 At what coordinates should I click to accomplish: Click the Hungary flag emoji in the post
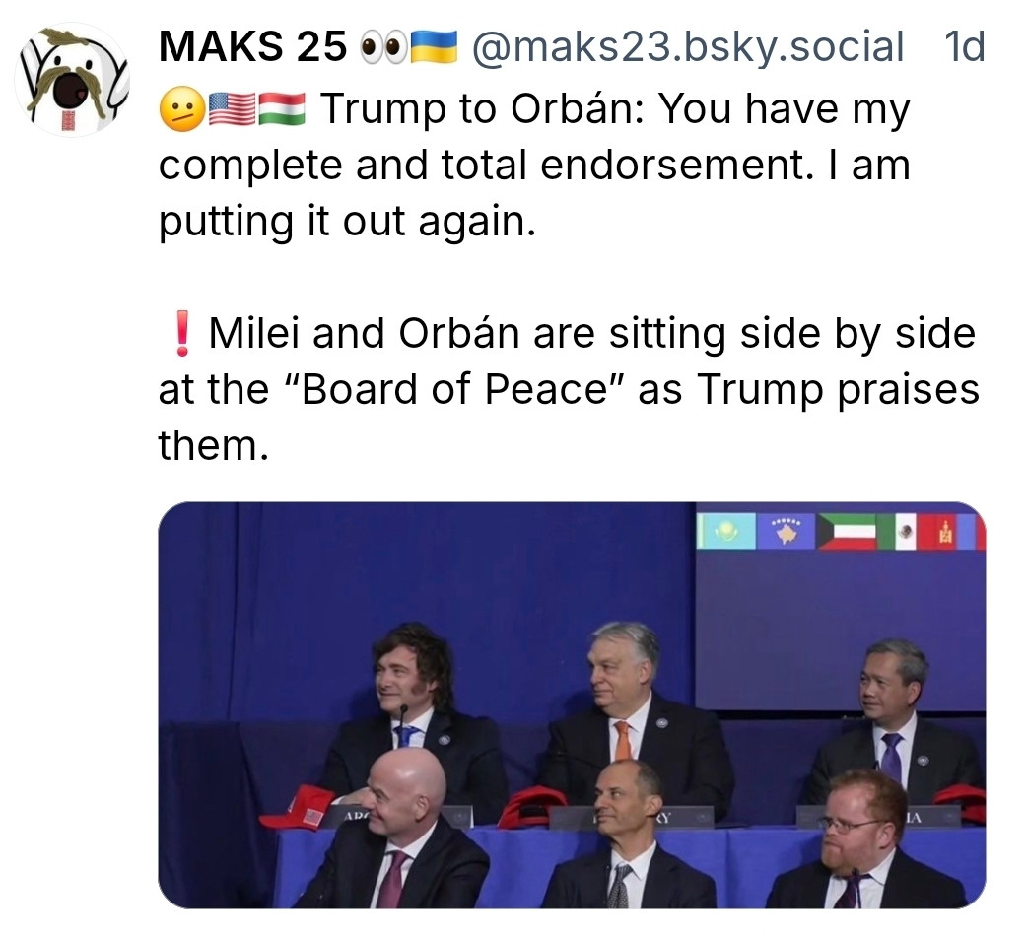tap(283, 110)
